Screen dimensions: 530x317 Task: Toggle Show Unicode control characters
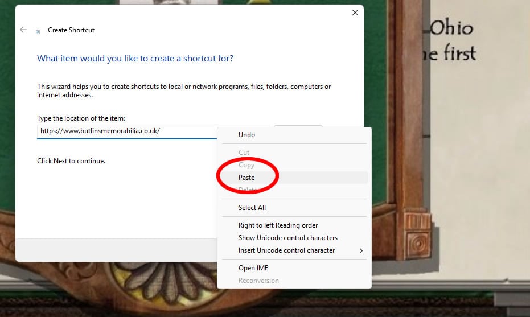click(287, 238)
